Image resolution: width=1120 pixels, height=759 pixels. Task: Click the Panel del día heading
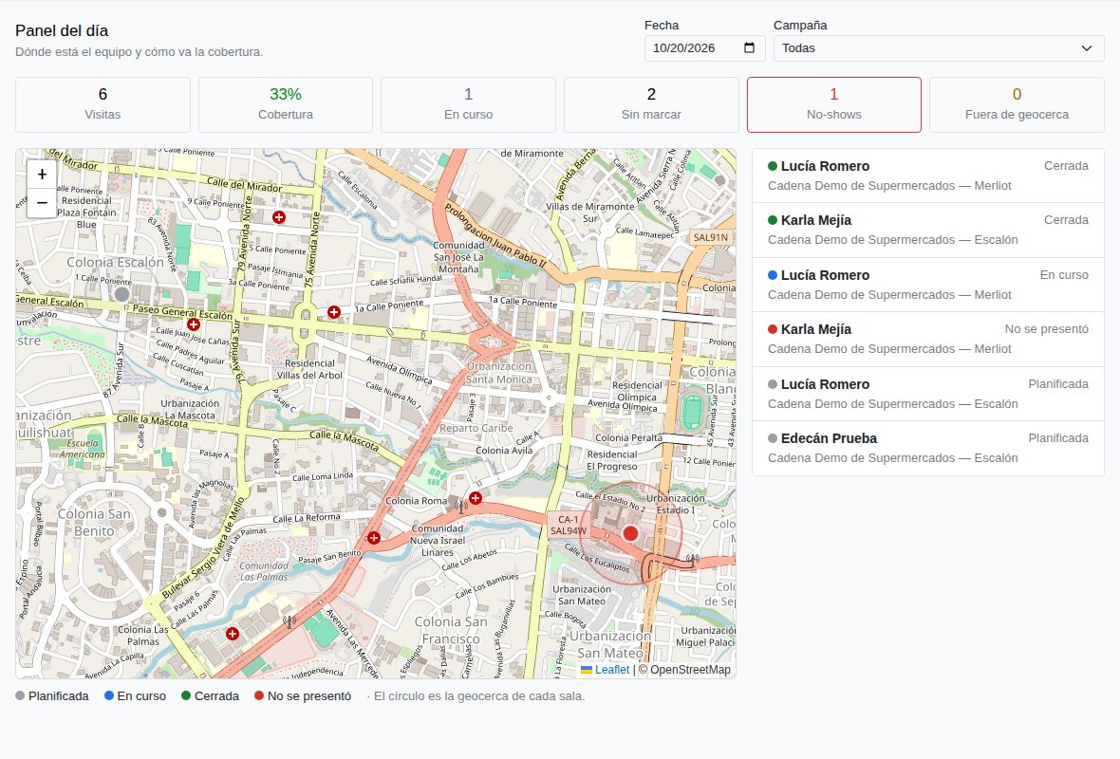[x=62, y=30]
